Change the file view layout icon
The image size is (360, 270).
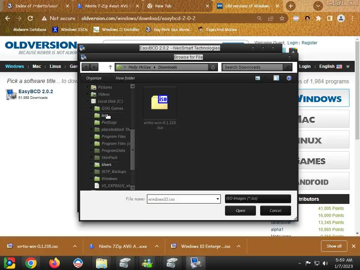(x=258, y=78)
